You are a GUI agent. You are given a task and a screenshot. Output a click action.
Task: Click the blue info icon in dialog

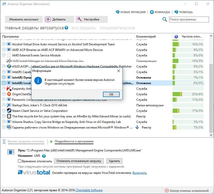[38, 81]
